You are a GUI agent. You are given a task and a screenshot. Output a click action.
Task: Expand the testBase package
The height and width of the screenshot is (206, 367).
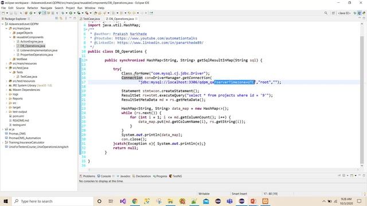pos(10,59)
